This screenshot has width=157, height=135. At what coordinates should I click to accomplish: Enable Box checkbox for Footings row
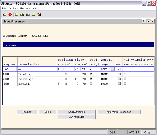tap(119, 79)
